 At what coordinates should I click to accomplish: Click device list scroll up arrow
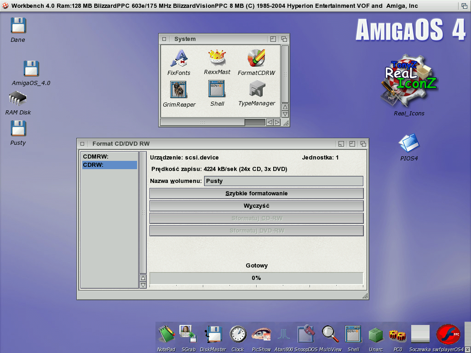coord(144,278)
